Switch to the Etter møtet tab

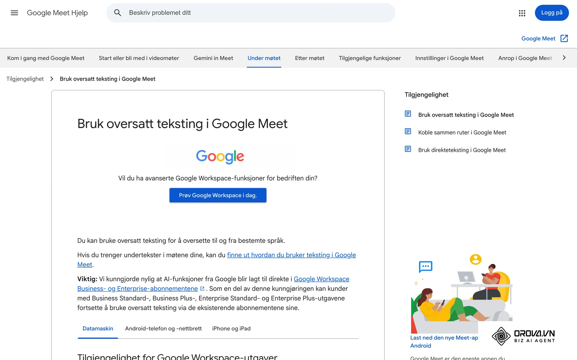[309, 58]
